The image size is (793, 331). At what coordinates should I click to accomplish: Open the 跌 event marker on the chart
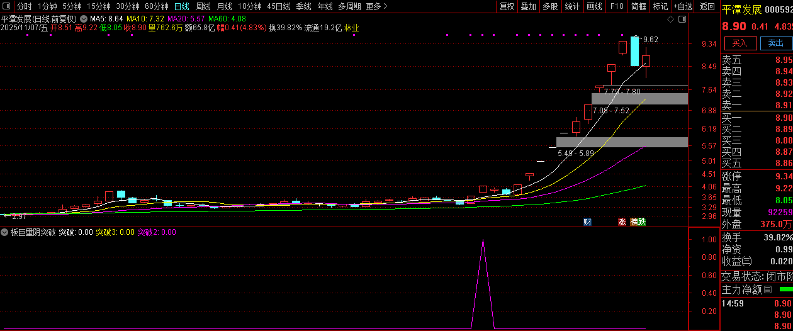pyautogui.click(x=642, y=222)
